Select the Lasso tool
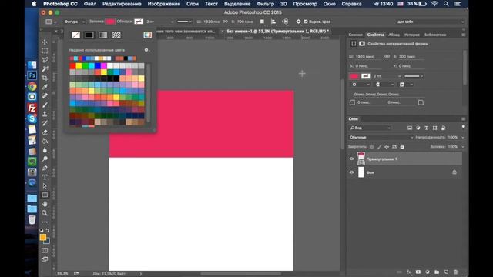This screenshot has width=493, height=277. tap(45, 60)
